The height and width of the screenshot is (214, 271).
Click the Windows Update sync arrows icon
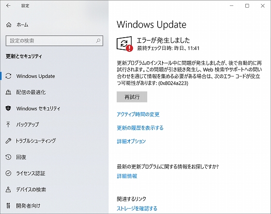click(x=8, y=76)
